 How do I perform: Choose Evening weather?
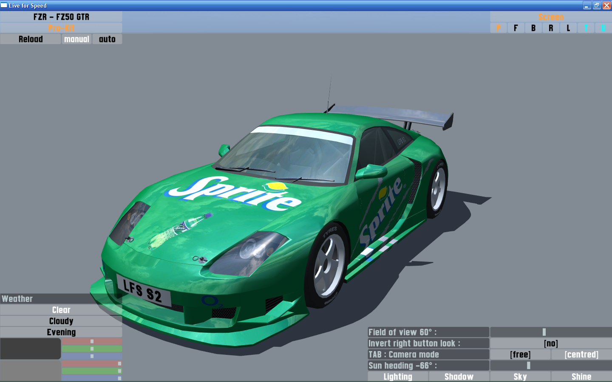(61, 332)
